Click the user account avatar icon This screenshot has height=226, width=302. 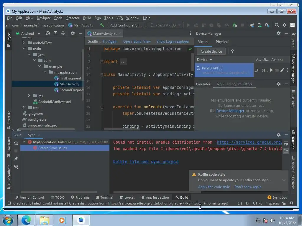[x=292, y=25]
